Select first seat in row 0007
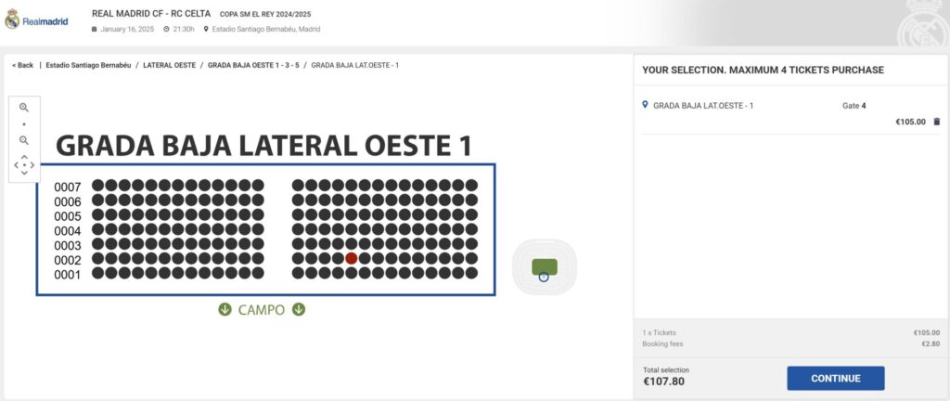This screenshot has height=401, width=950. coord(97,186)
